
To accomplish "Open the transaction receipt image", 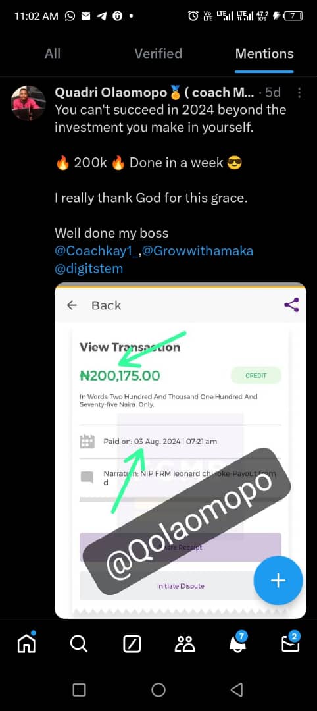I will coord(180,451).
